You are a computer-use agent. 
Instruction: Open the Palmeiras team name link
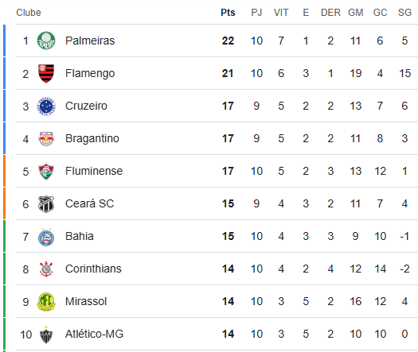tap(90, 41)
